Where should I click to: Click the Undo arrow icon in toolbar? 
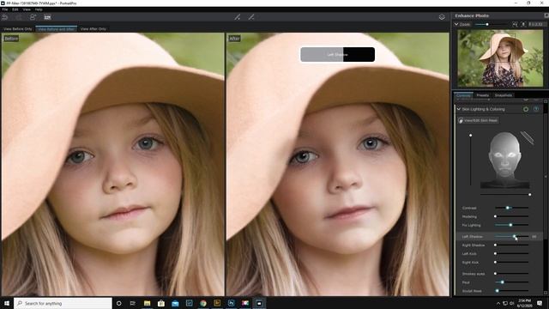5,17
